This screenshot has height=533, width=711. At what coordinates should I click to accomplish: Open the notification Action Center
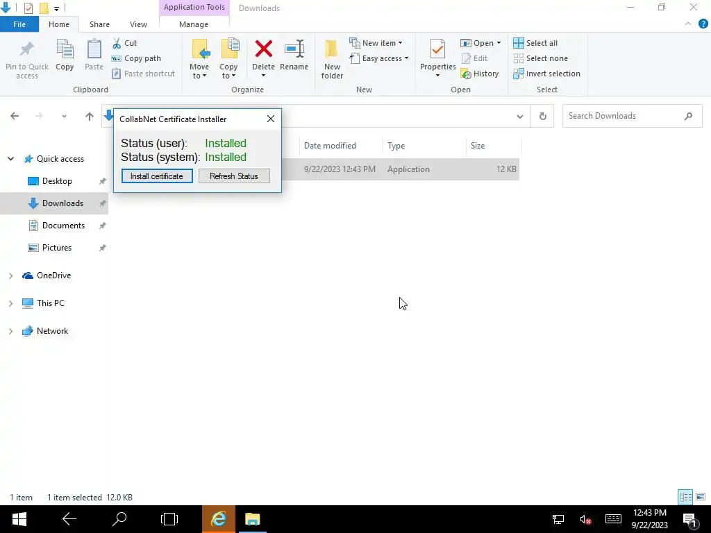[689, 519]
